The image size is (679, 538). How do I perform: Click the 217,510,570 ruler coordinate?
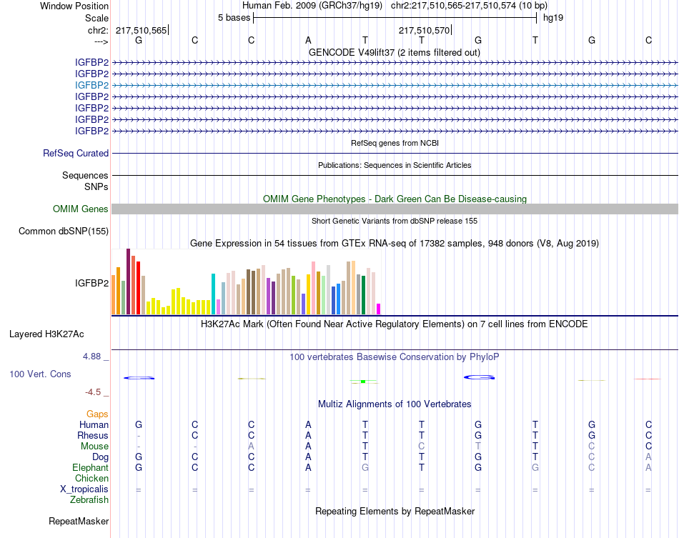pos(425,30)
